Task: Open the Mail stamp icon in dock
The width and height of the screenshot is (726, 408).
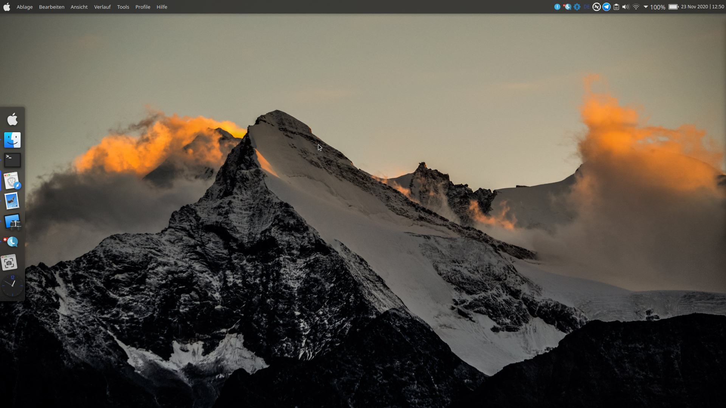Action: pos(12,201)
